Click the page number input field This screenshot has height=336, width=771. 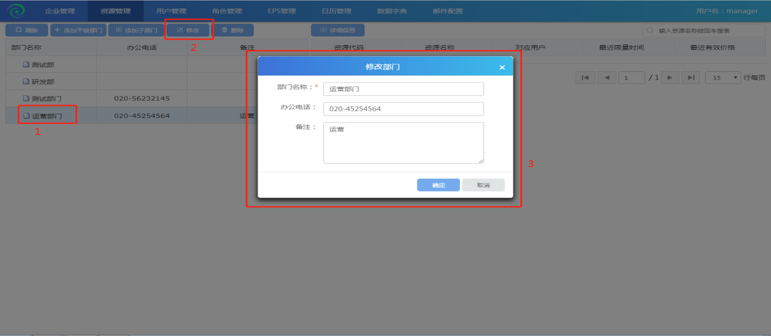click(x=632, y=78)
